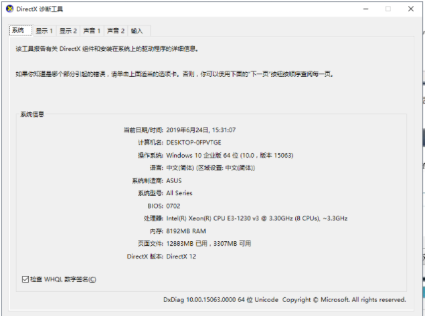Click the 操作系统 label
Image resolution: width=425 pixels, height=316 pixels.
click(x=151, y=155)
